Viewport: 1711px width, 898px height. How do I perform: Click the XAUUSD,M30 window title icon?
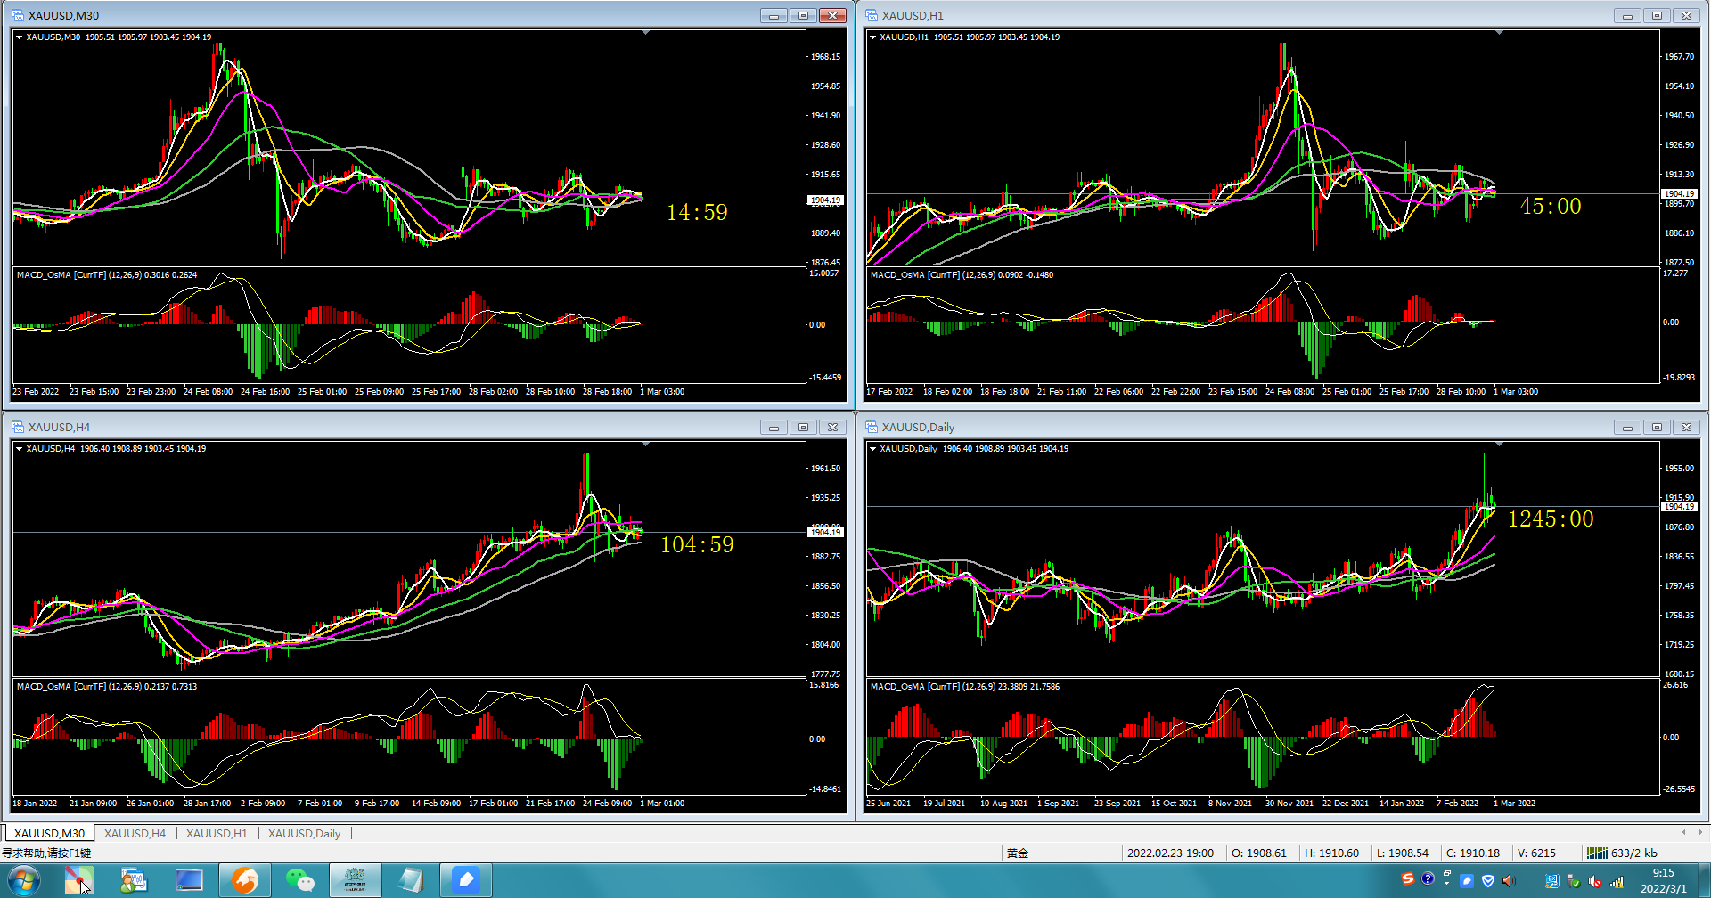[x=17, y=15]
